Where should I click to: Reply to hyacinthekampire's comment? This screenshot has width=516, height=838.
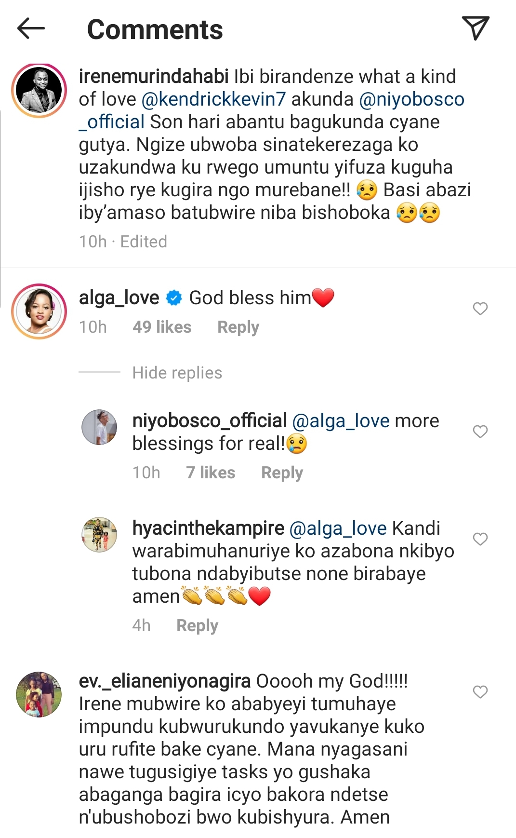click(x=197, y=626)
